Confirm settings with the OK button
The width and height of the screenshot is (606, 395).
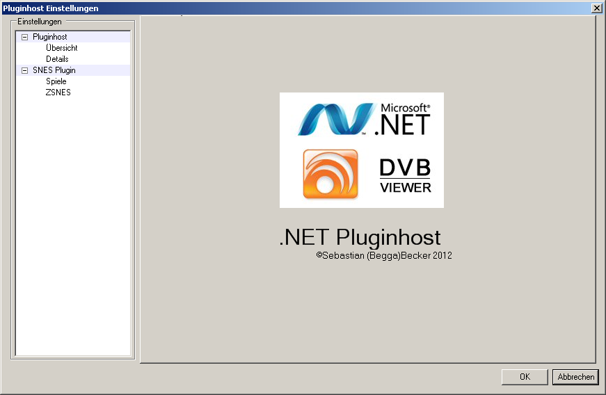point(525,377)
